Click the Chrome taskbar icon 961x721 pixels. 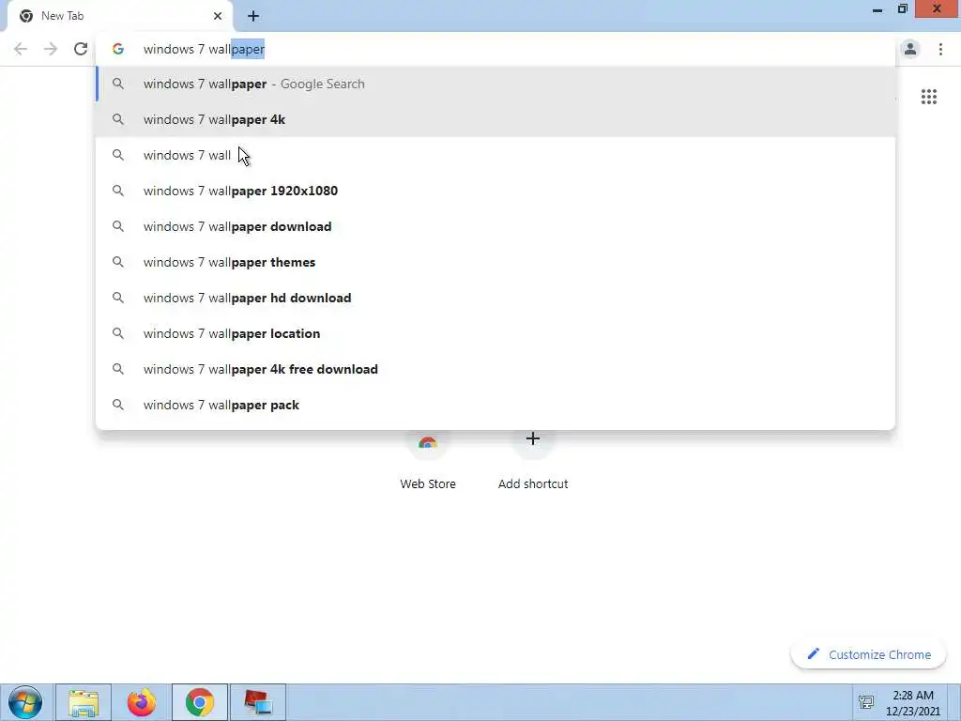click(x=199, y=702)
